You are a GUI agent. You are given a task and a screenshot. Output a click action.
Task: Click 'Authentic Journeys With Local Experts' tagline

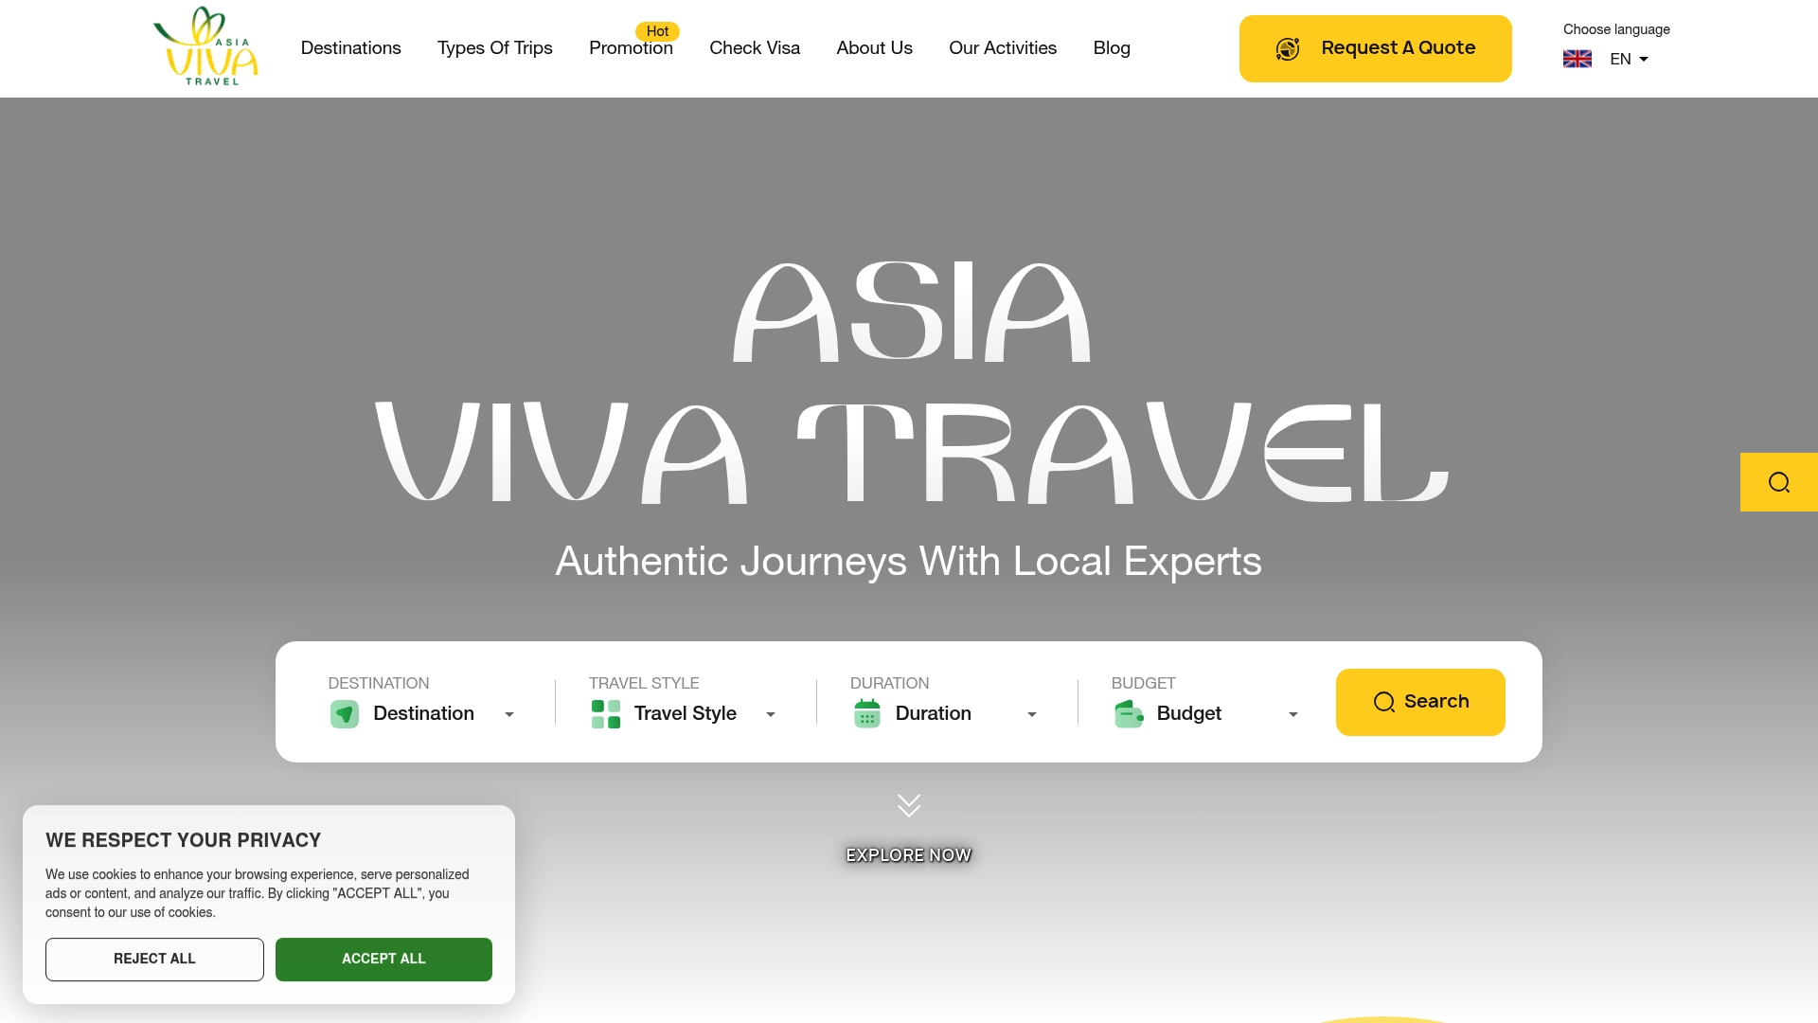909,561
